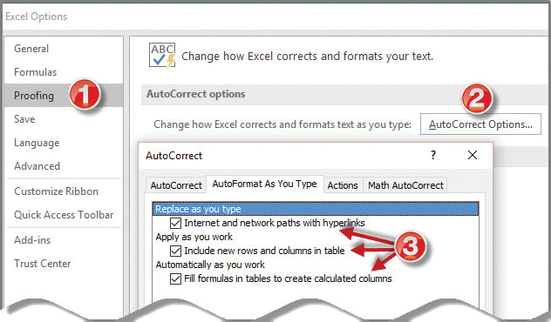Switch to the Actions tab
The width and height of the screenshot is (551, 322).
pyautogui.click(x=343, y=185)
